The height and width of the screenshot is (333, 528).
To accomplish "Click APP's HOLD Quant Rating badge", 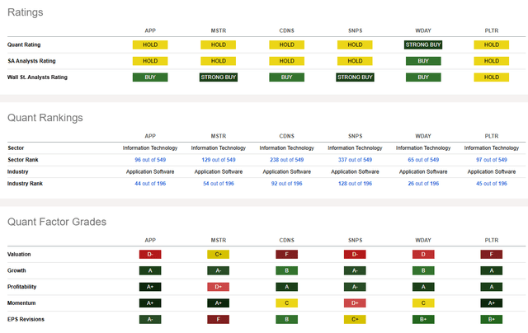I will [x=150, y=45].
